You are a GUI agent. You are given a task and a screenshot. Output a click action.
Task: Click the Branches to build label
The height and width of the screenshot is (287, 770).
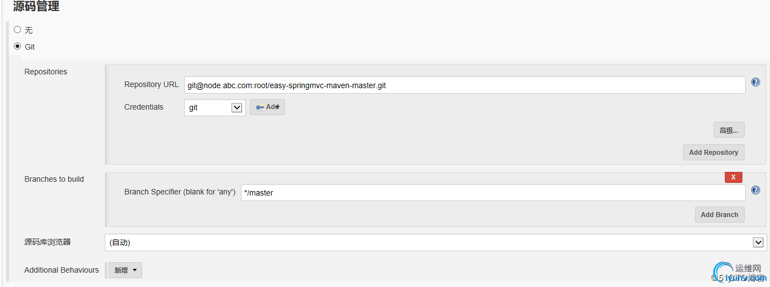point(54,179)
